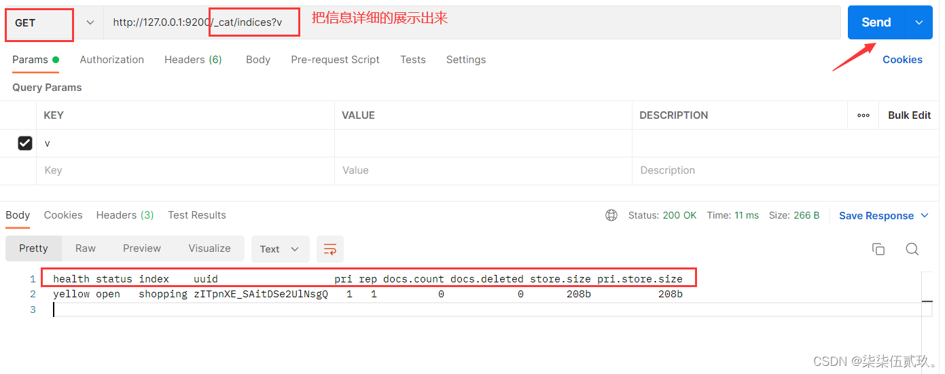Click the request URL field
Screen dimensions: 945x374
coord(472,23)
